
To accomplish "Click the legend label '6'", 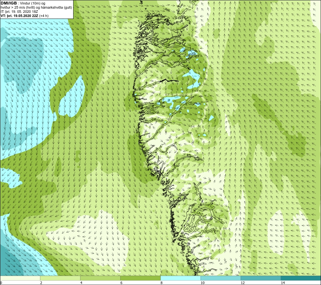I will [121, 283].
